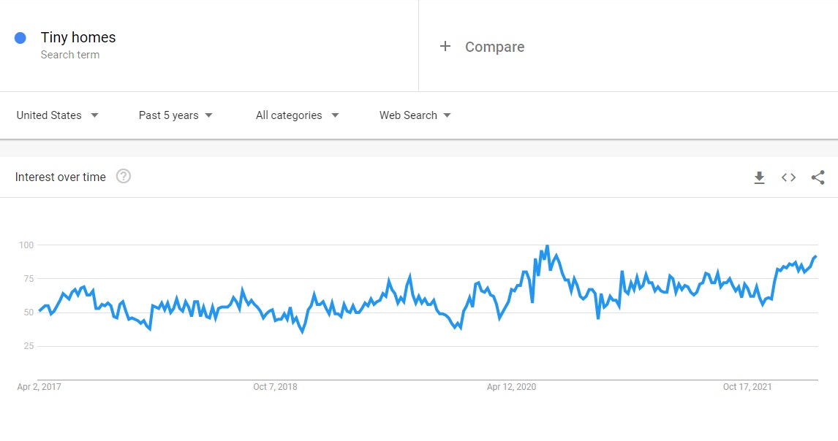Click the Apr 12, 2020 axis label
This screenshot has height=441, width=838.
point(511,387)
